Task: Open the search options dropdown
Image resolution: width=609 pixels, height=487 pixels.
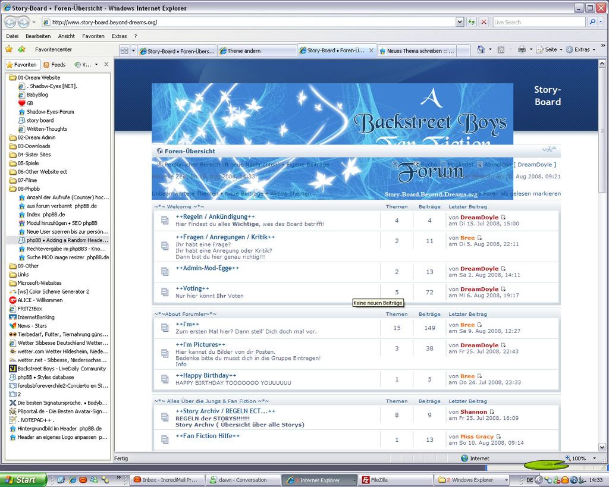Action: click(x=601, y=22)
